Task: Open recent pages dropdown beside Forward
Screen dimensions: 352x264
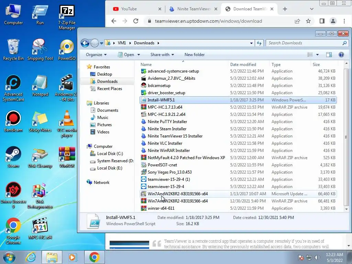Action: click(101, 43)
